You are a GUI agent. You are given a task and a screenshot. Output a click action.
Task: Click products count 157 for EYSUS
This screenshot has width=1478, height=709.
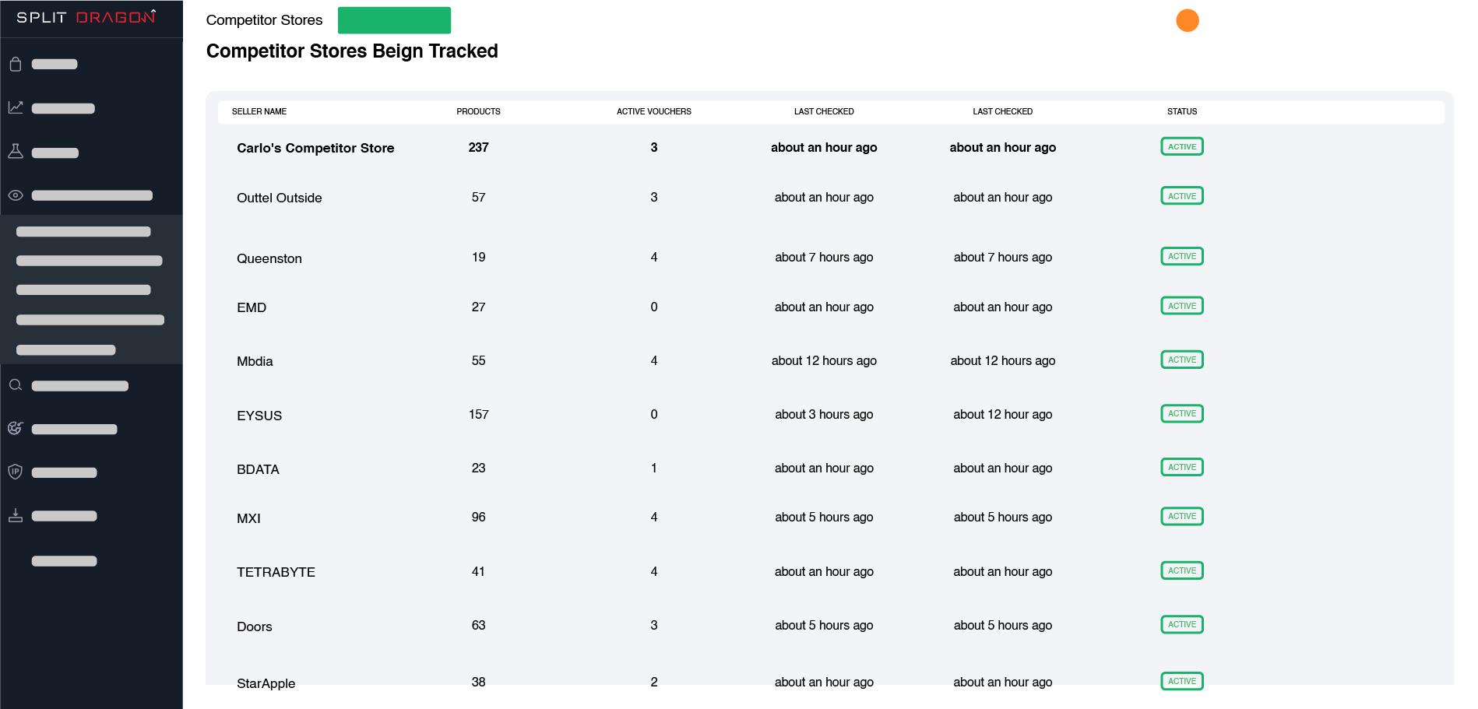[x=478, y=414]
